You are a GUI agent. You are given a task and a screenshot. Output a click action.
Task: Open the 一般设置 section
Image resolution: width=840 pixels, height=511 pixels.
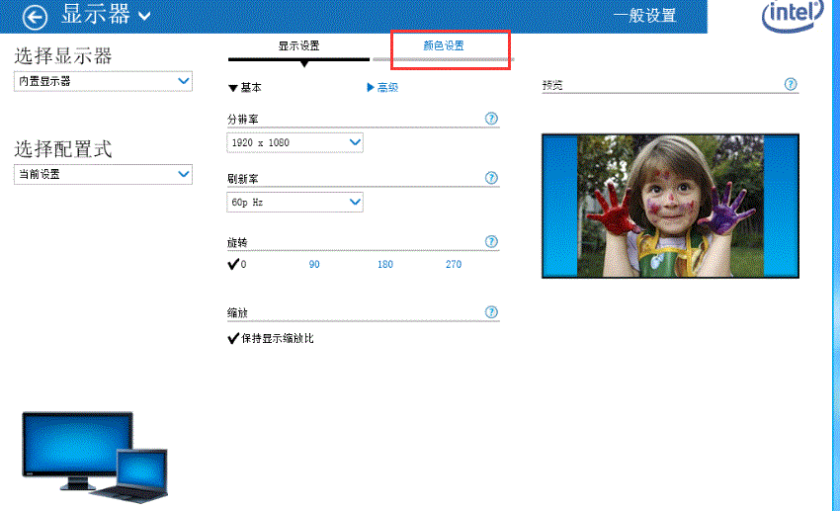click(645, 15)
